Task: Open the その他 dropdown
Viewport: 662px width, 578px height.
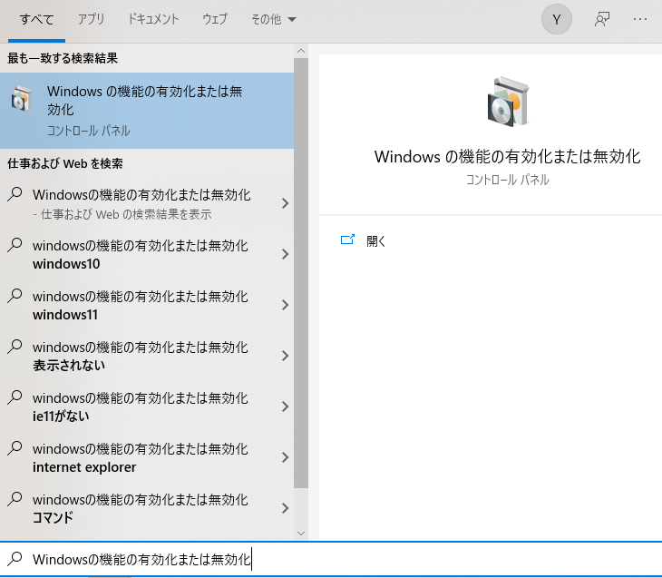Action: click(x=274, y=19)
